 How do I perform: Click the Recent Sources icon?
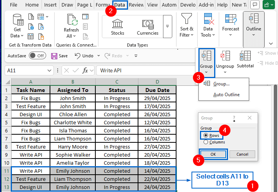pos(41,27)
